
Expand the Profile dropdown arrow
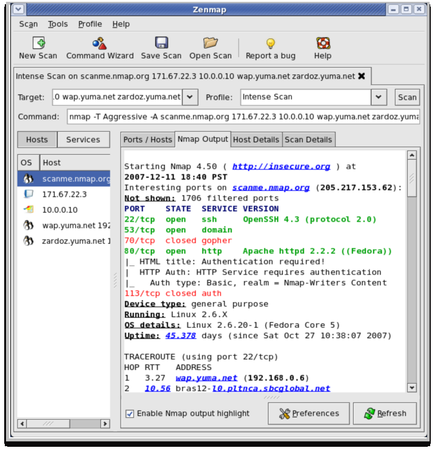click(378, 97)
